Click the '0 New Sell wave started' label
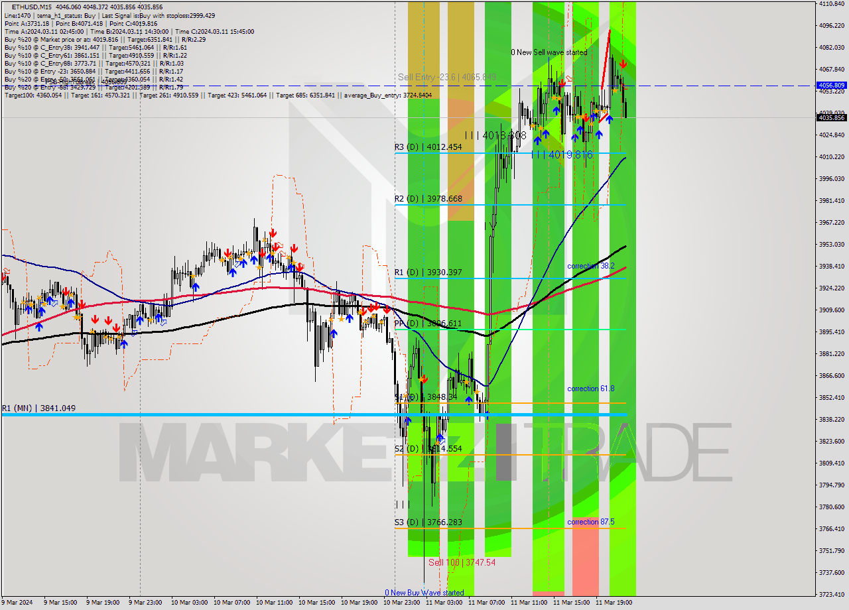The width and height of the screenshot is (849, 610). [549, 52]
